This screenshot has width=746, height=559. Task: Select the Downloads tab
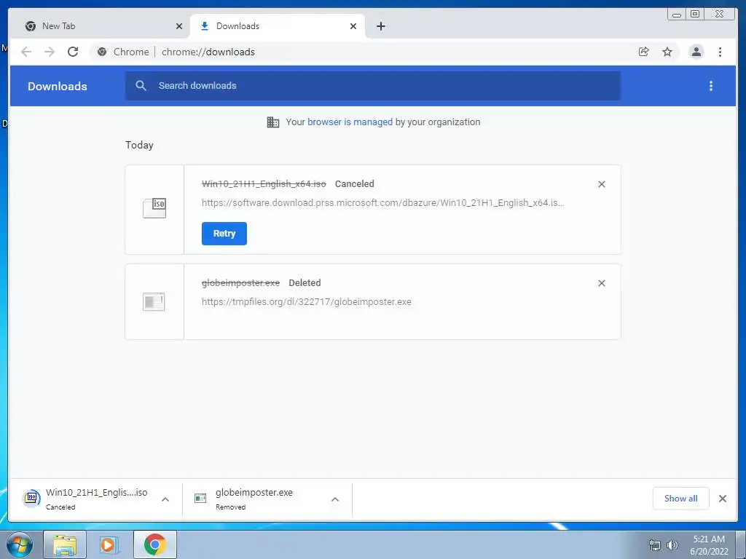(278, 26)
